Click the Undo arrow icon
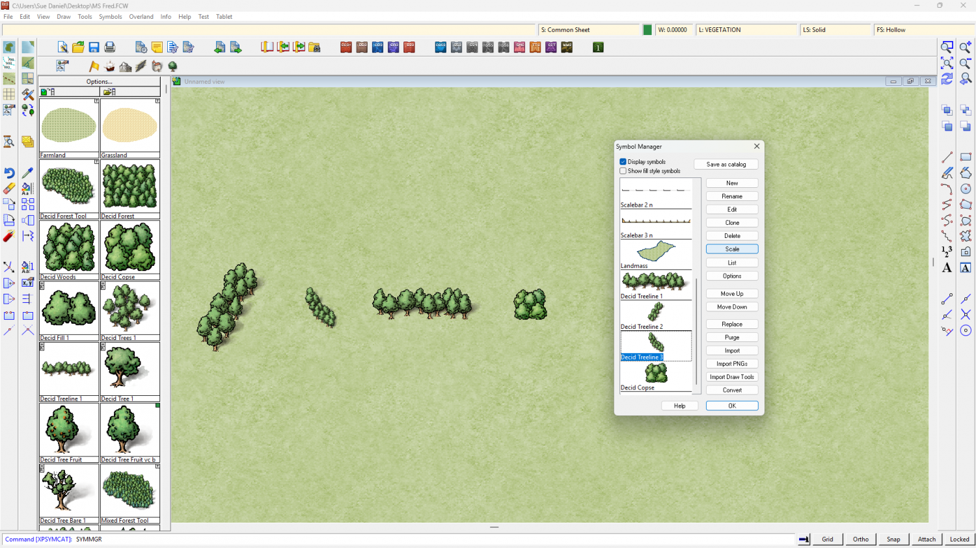Image resolution: width=976 pixels, height=548 pixels. point(9,173)
